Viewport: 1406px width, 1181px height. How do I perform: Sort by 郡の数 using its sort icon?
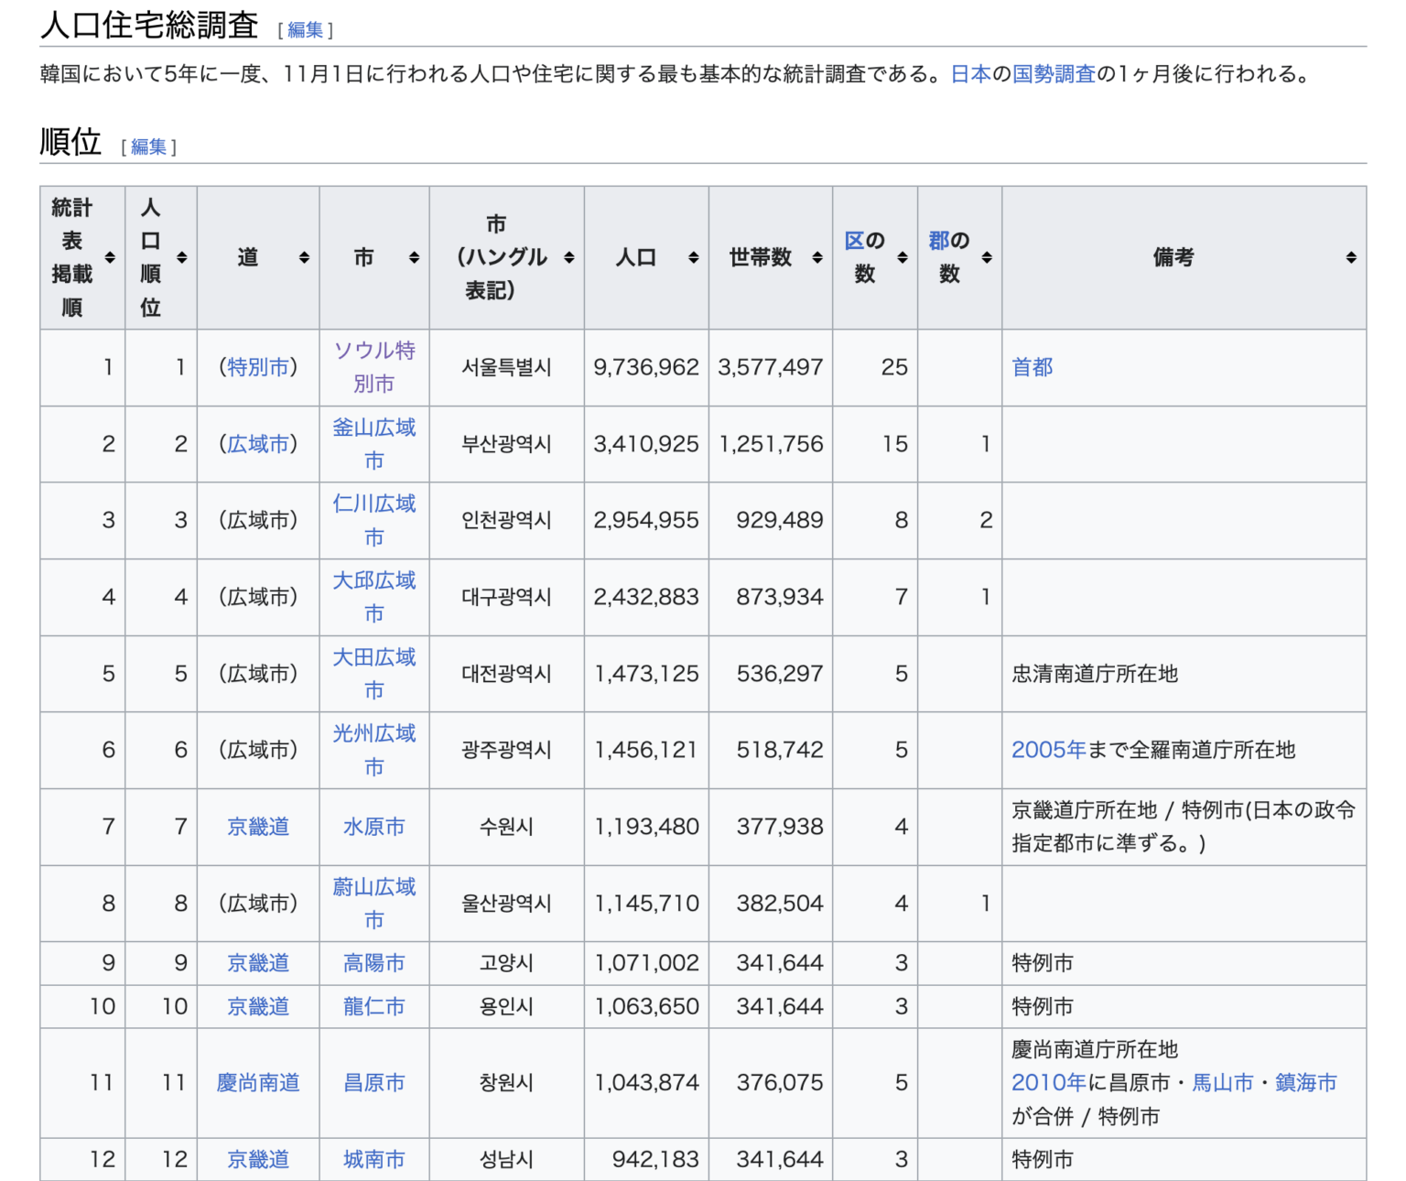(x=987, y=257)
